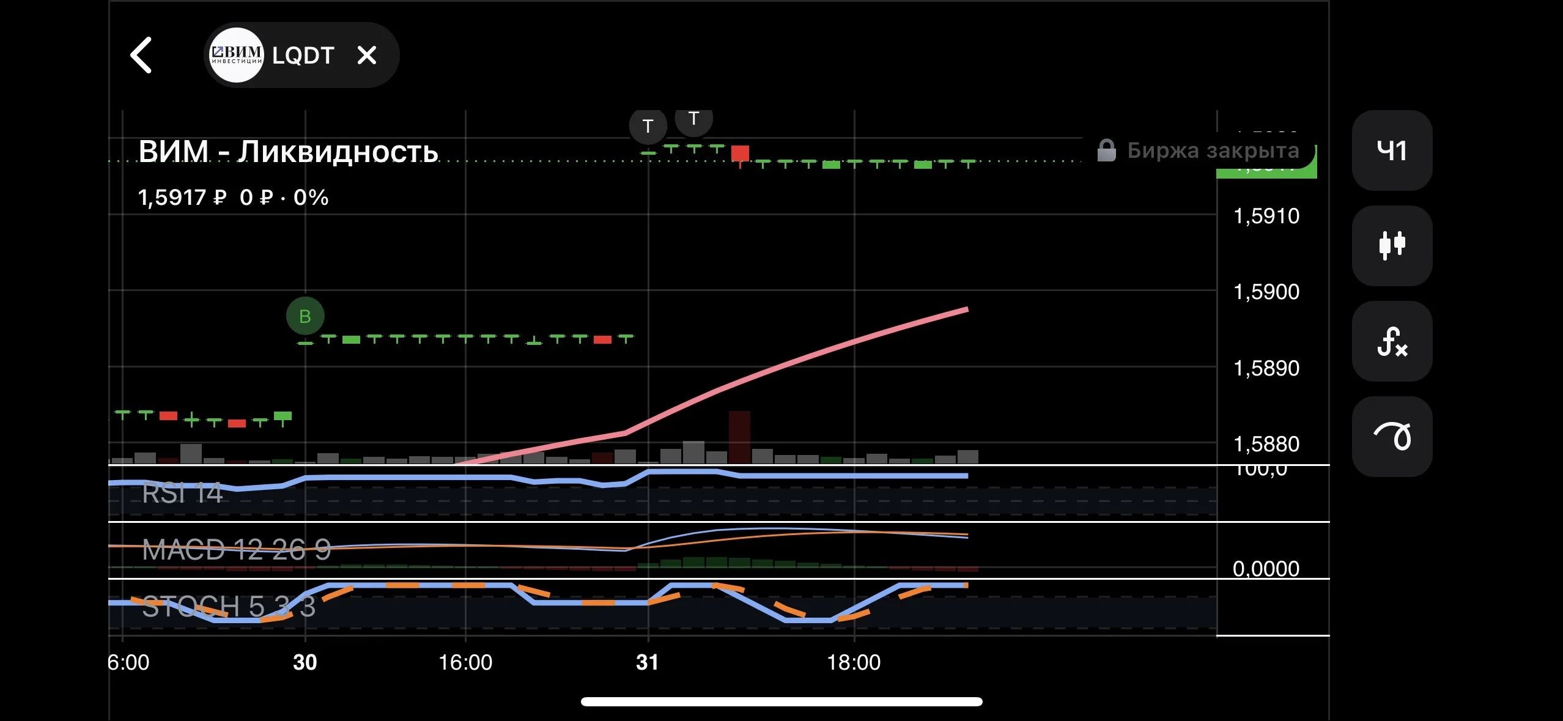Tap the 1,5917 ₽ price value
1563x721 pixels.
pyautogui.click(x=182, y=198)
